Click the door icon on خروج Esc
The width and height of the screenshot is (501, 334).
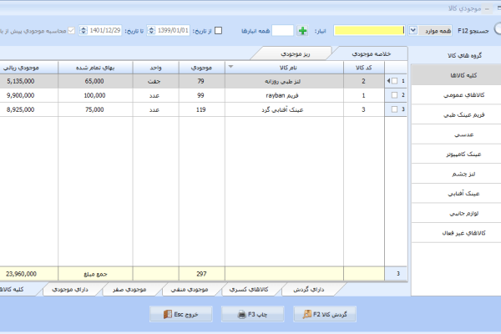tap(168, 314)
